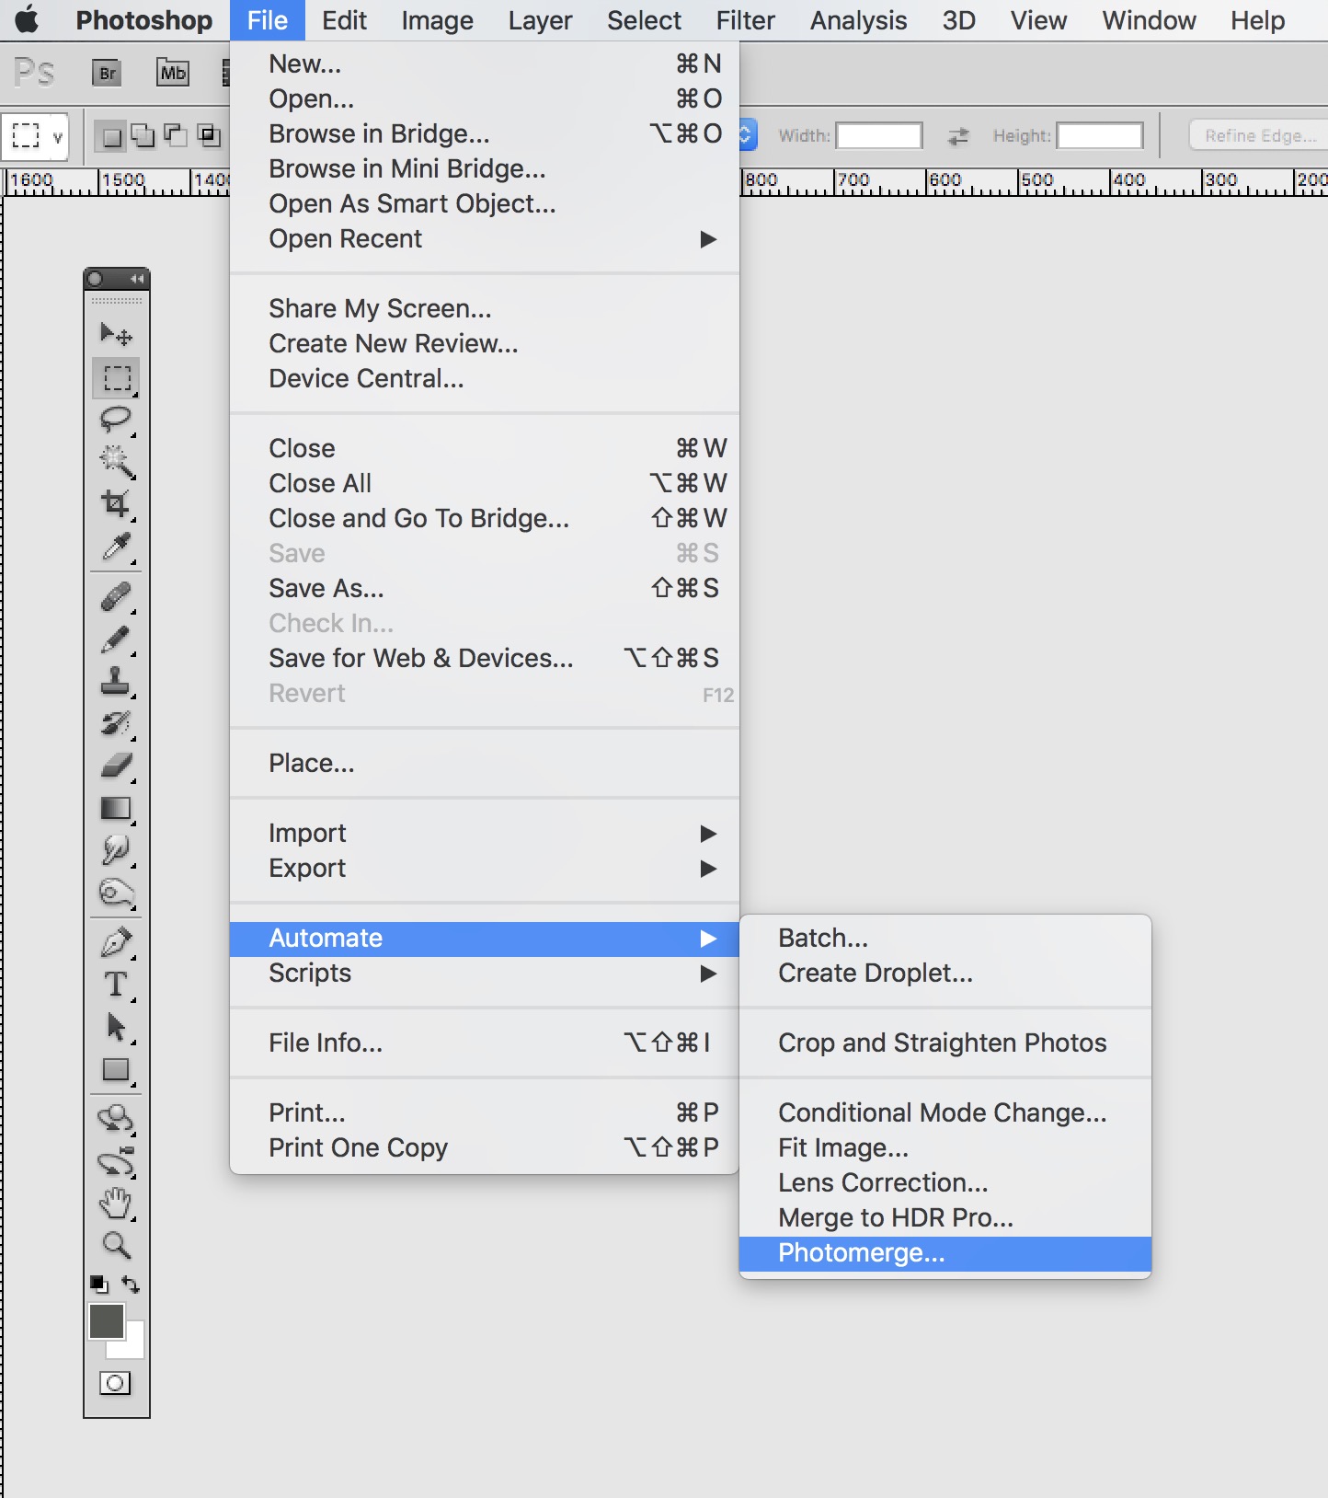1328x1498 pixels.
Task: Click the Refine Edge button
Action: 1259,136
